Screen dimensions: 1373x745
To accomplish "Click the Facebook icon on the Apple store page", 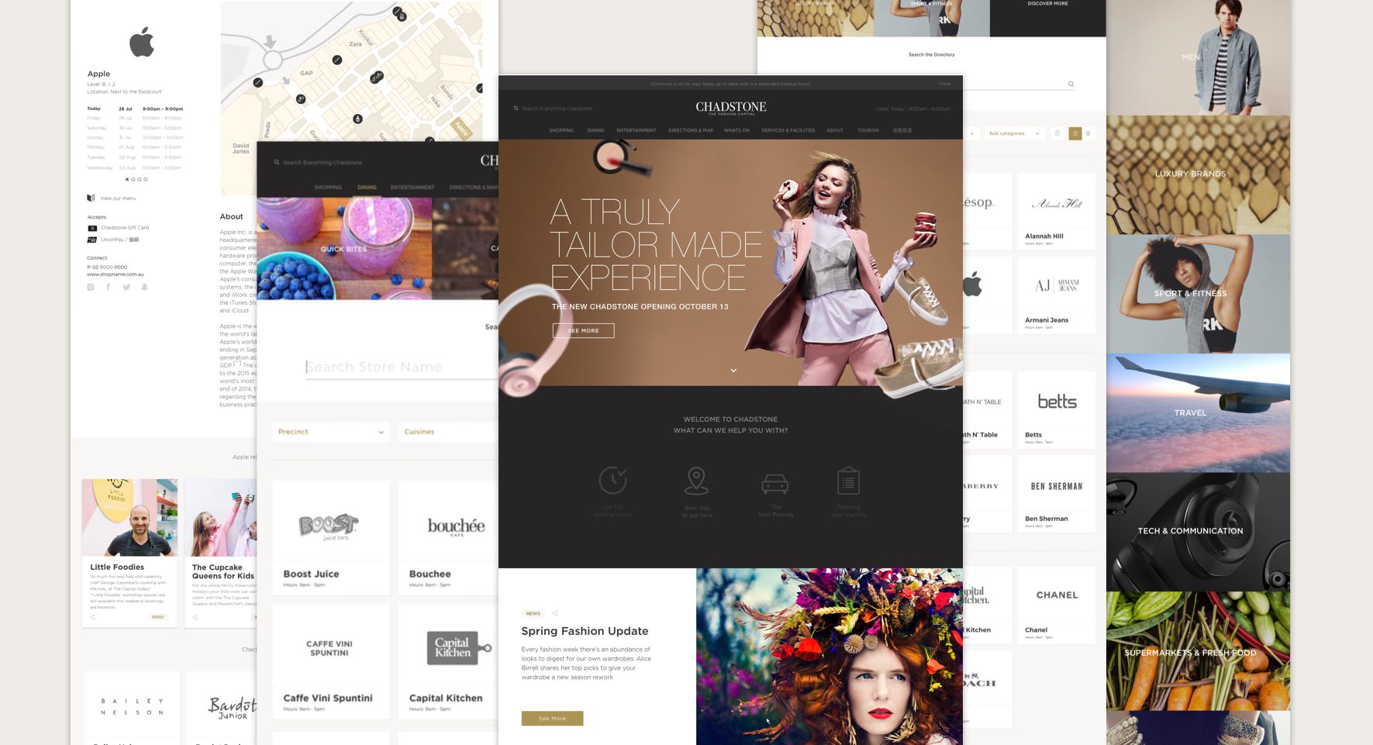I will [109, 287].
